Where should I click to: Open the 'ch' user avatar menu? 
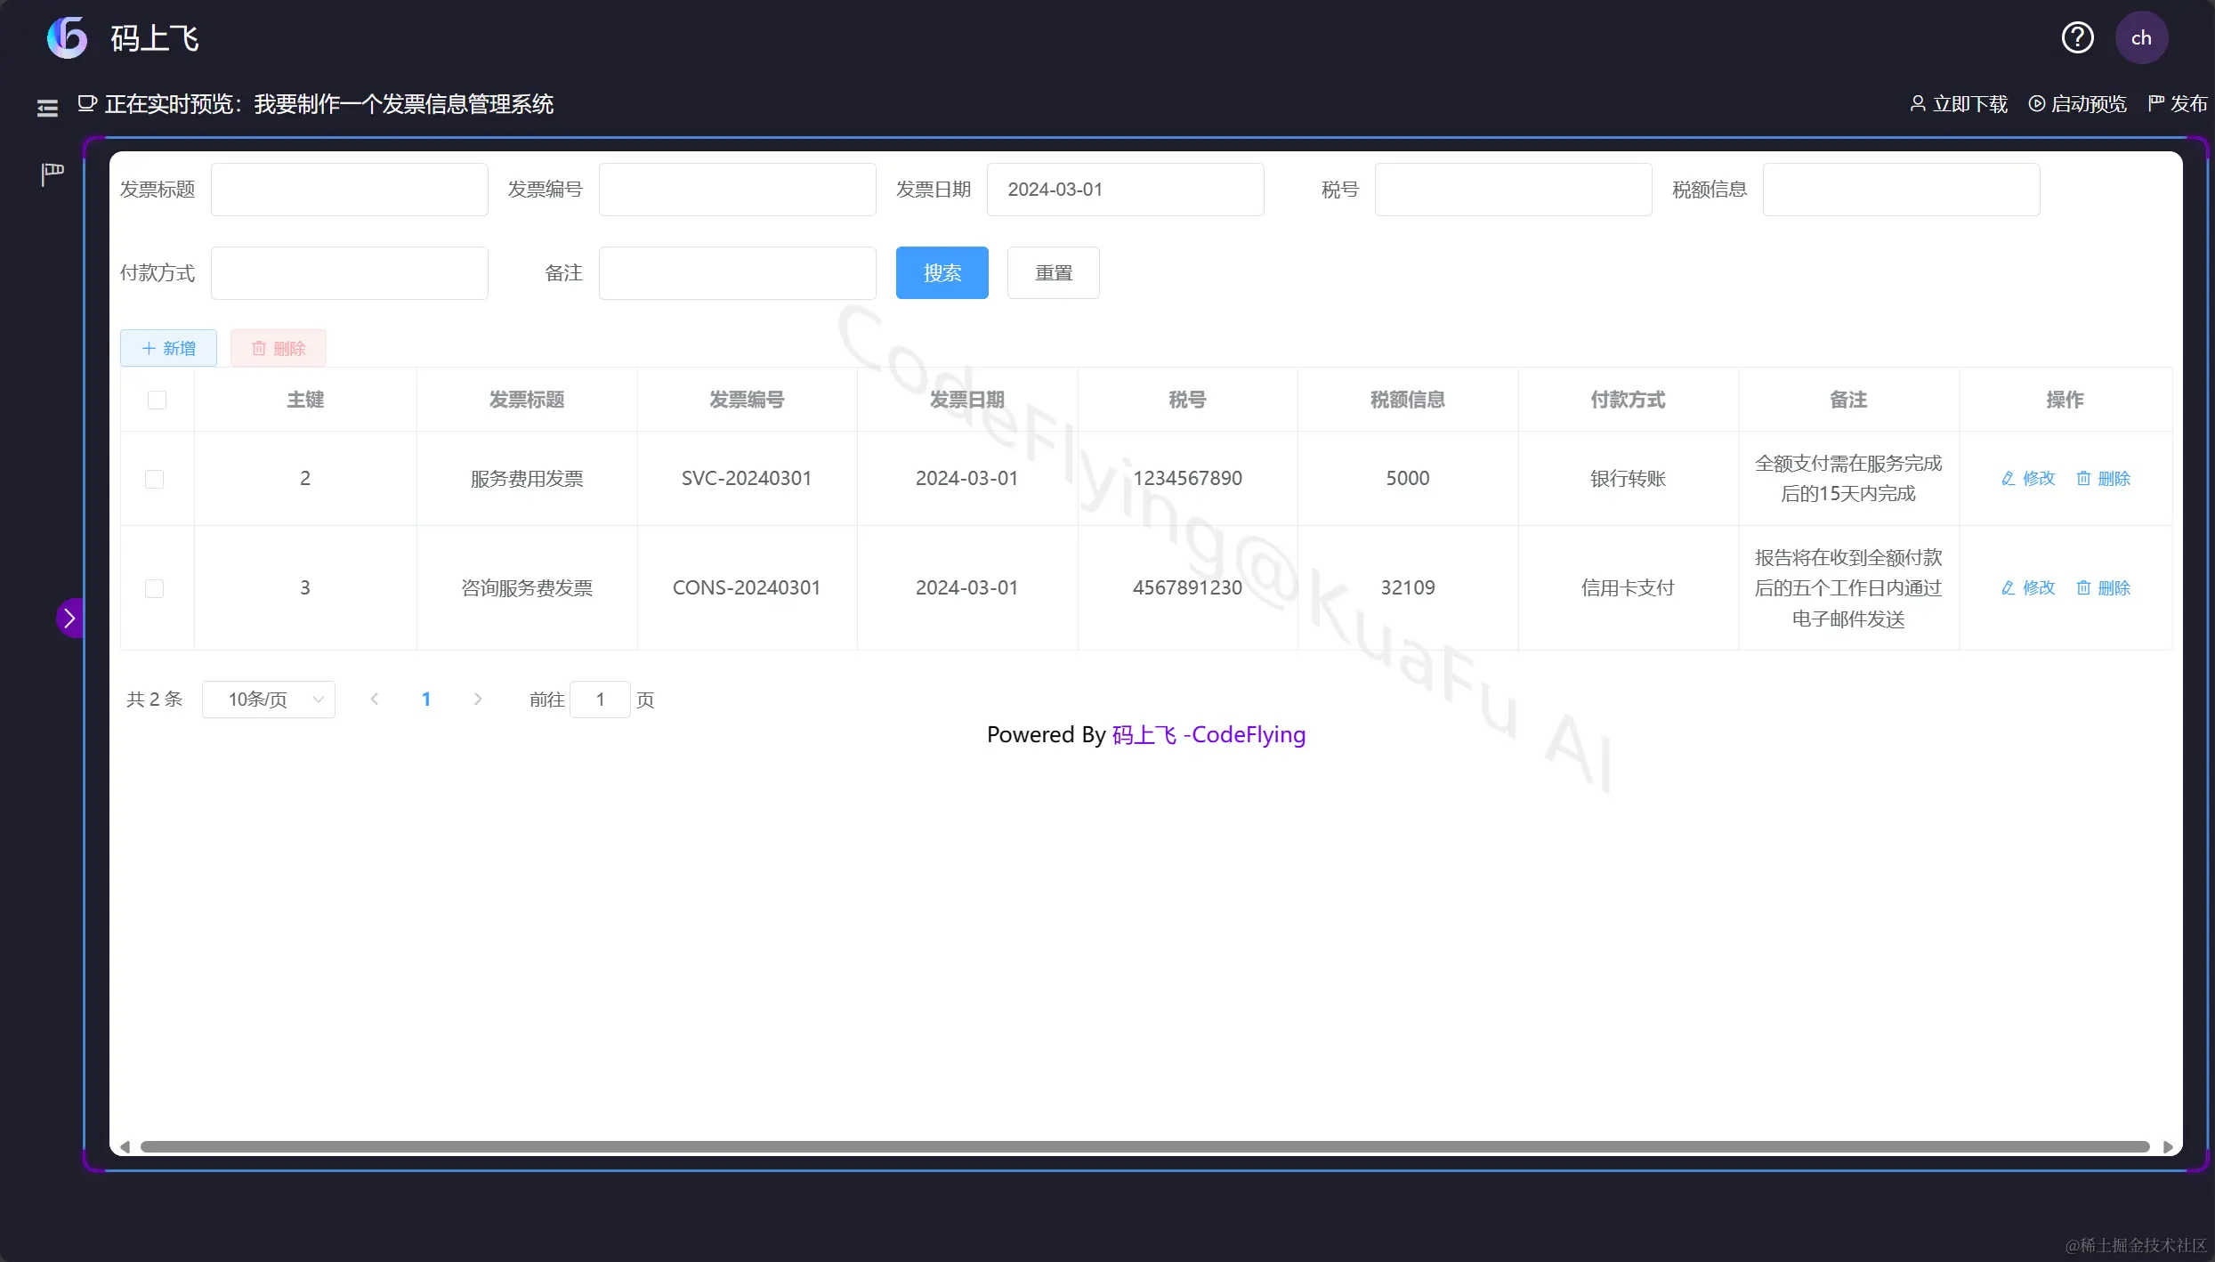pyautogui.click(x=2140, y=37)
